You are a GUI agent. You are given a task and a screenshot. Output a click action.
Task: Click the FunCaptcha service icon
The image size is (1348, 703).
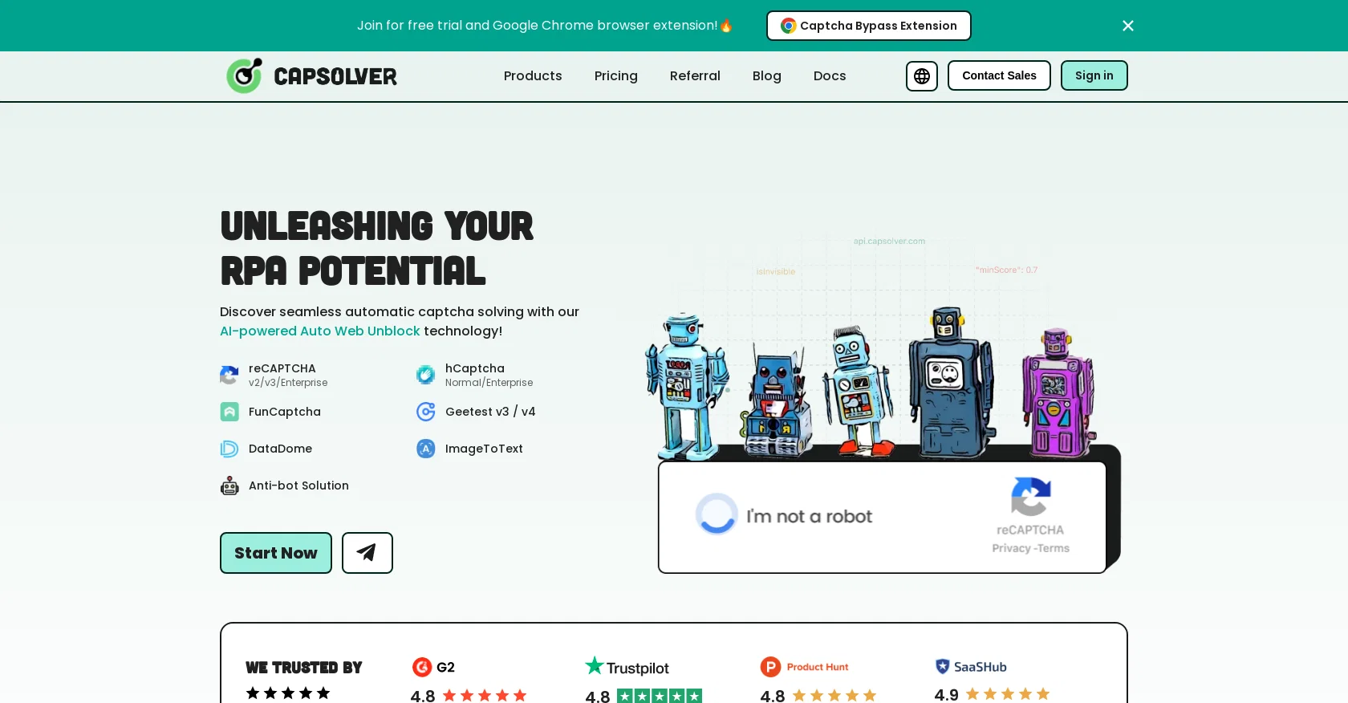tap(229, 412)
